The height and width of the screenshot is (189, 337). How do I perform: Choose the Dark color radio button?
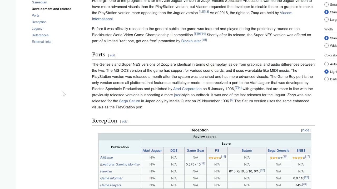point(326,79)
